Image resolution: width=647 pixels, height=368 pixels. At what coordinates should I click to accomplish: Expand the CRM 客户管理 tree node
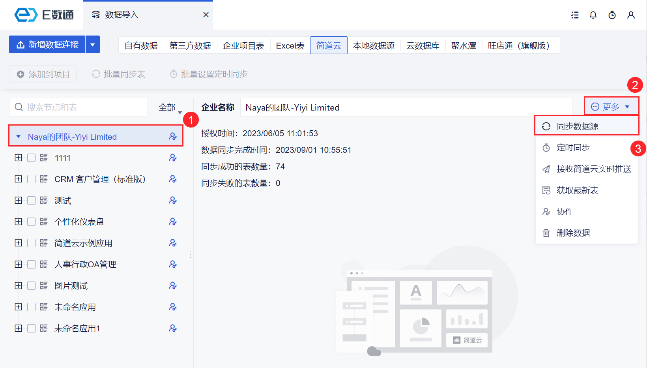tap(18, 179)
